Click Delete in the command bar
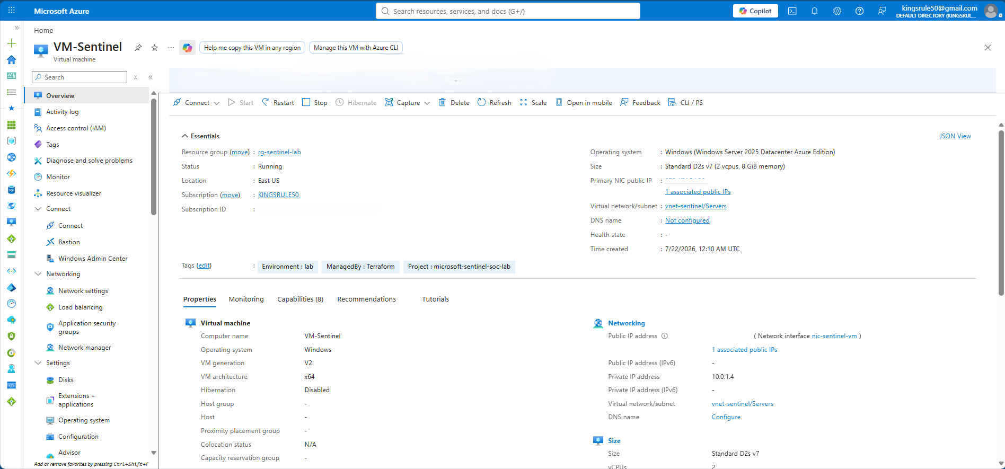Viewport: 1005px width, 469px height. (454, 103)
